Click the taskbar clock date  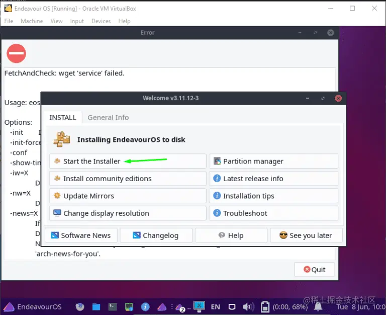361,307
